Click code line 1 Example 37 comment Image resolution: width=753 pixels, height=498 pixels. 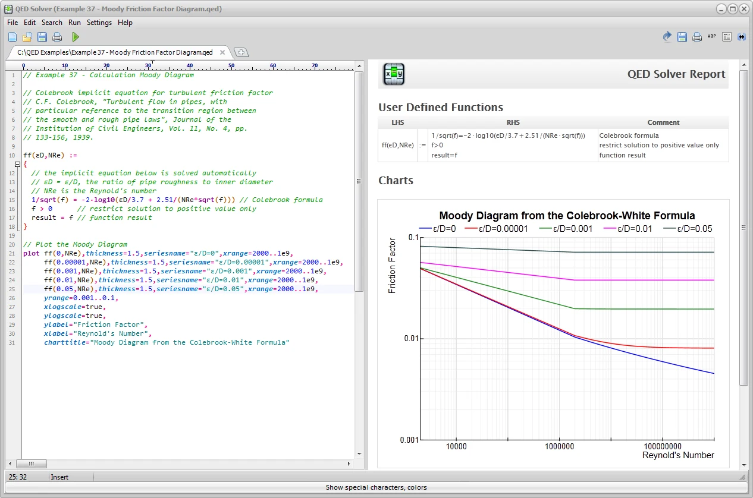coord(108,75)
